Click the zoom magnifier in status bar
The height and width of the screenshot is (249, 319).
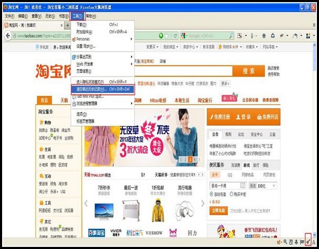[x=285, y=242]
